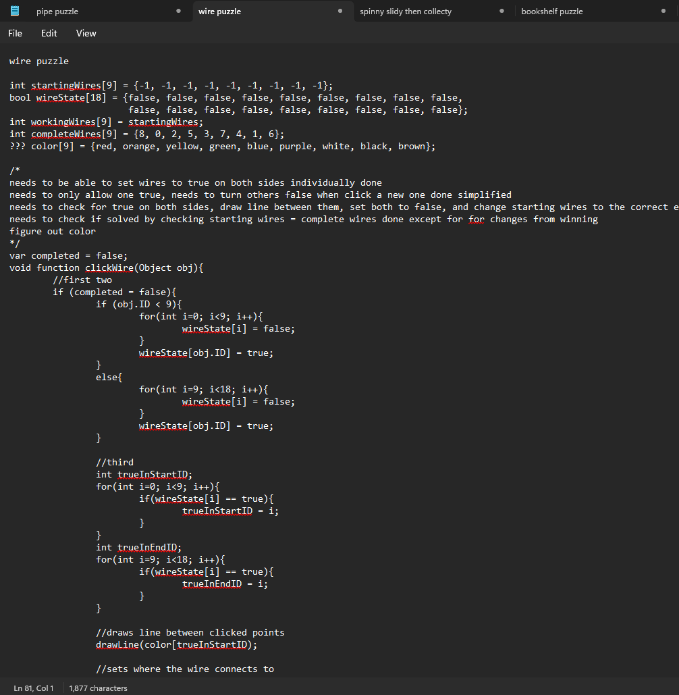This screenshot has height=695, width=679.
Task: Click the 'figure out color' note line
Action: click(x=53, y=231)
